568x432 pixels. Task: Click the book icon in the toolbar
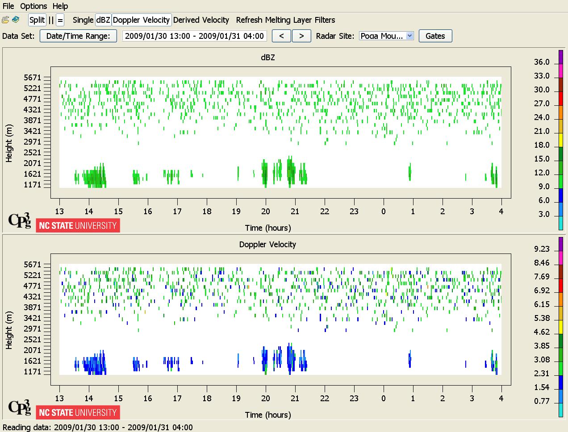(16, 20)
